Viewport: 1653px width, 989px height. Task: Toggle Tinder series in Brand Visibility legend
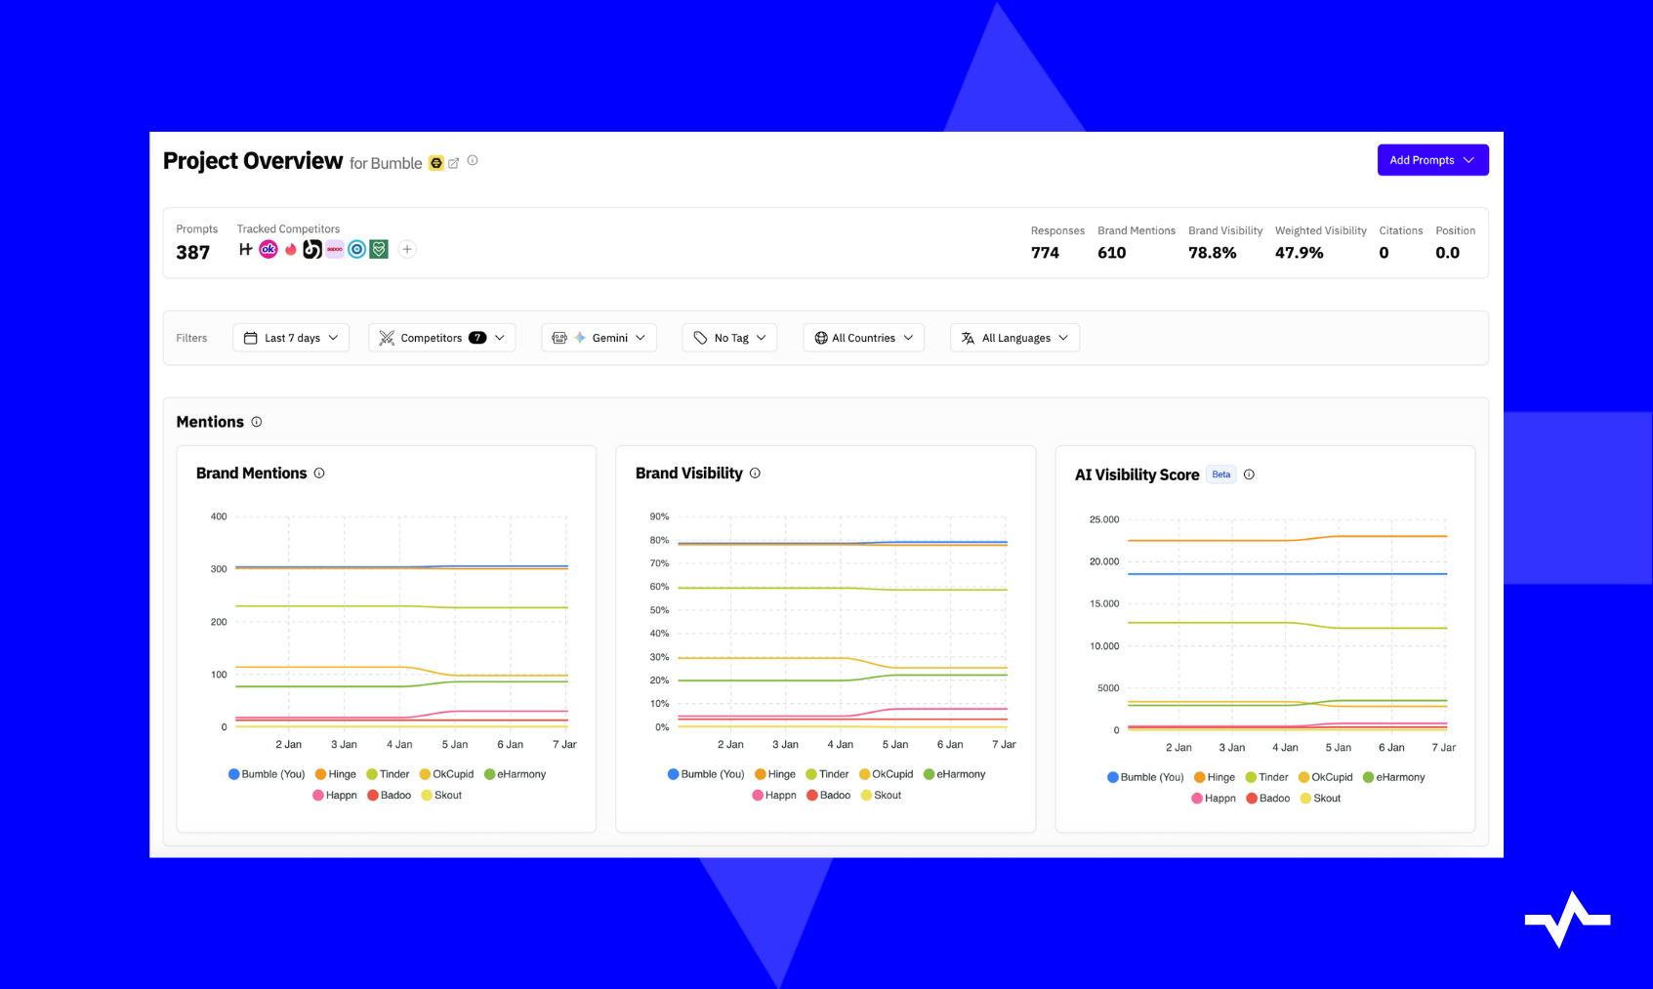826,774
